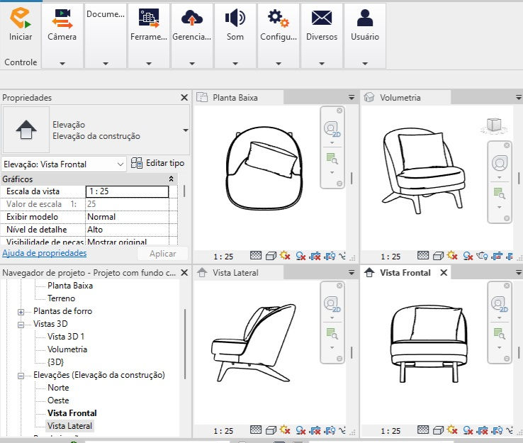
Task: Click the Escala da vista 1 : 25 field
Action: click(127, 191)
